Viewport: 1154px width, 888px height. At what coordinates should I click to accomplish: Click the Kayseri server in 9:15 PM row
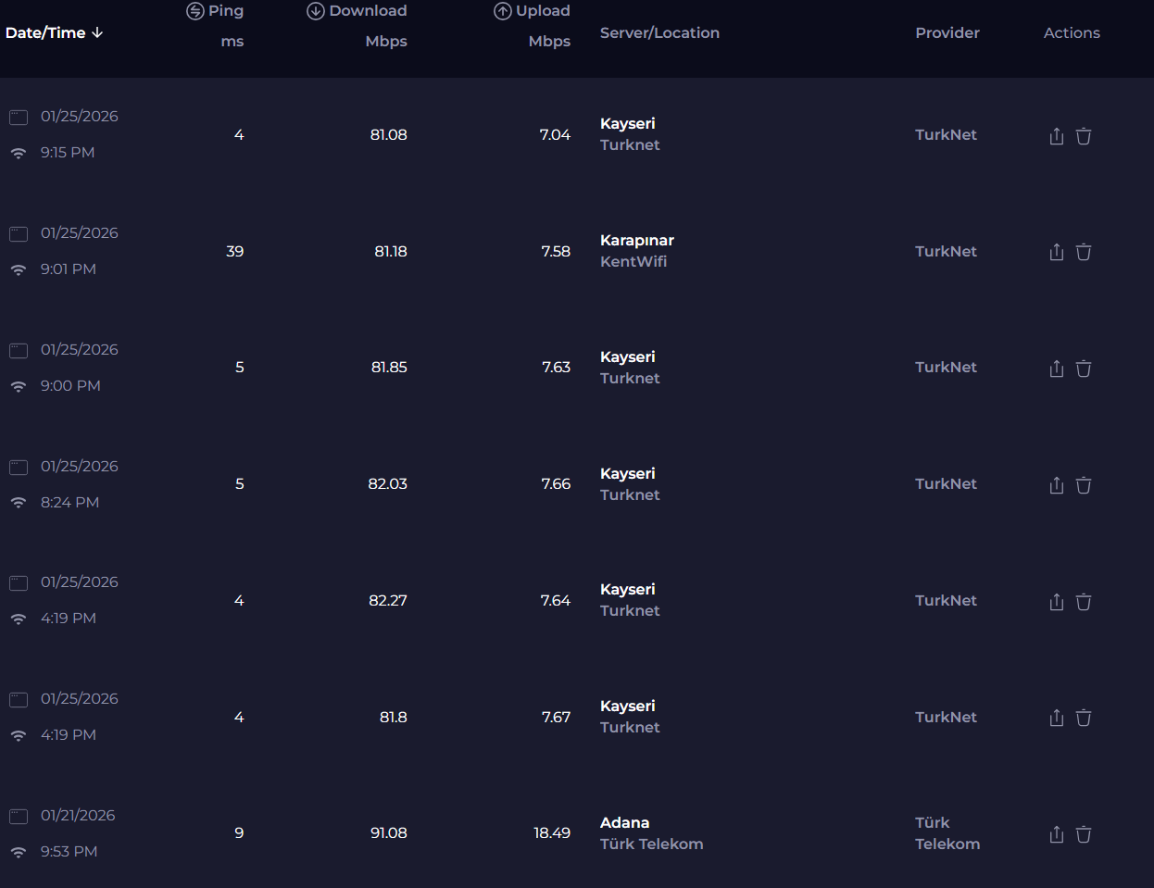(x=627, y=123)
